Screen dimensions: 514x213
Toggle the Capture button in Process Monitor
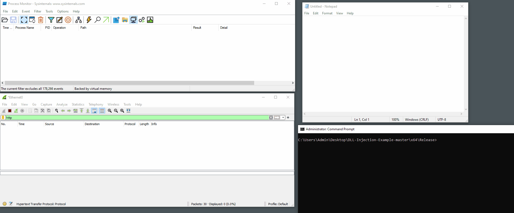tap(24, 20)
